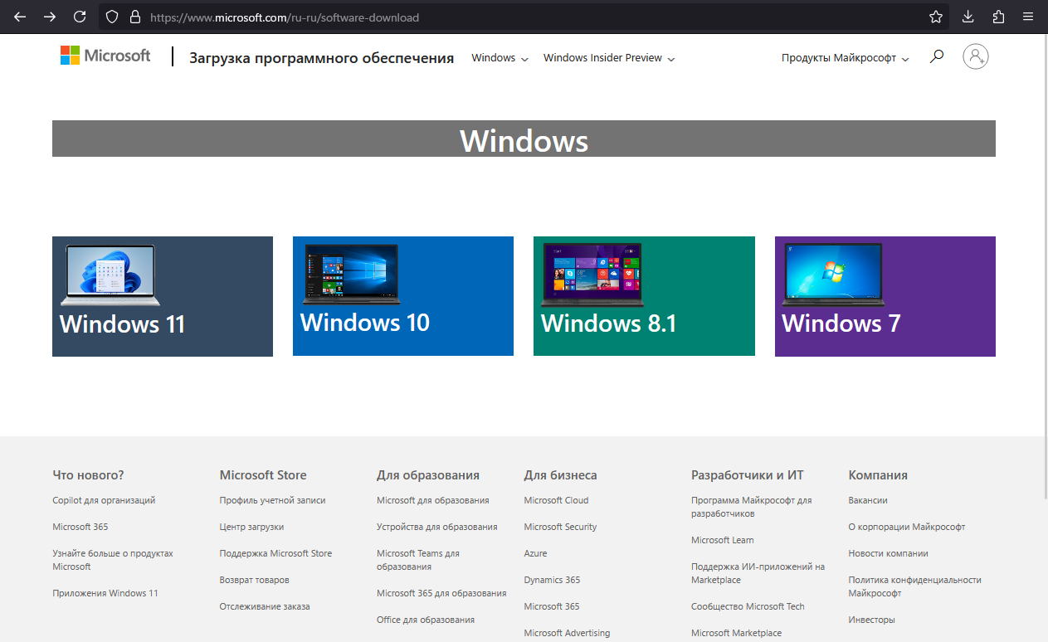Open О корпорации Майкрософт link

pos(907,527)
